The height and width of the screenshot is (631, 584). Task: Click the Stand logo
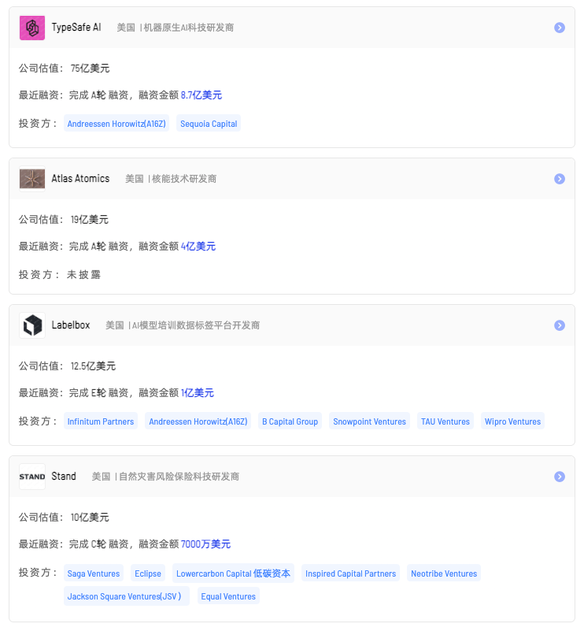(x=32, y=477)
